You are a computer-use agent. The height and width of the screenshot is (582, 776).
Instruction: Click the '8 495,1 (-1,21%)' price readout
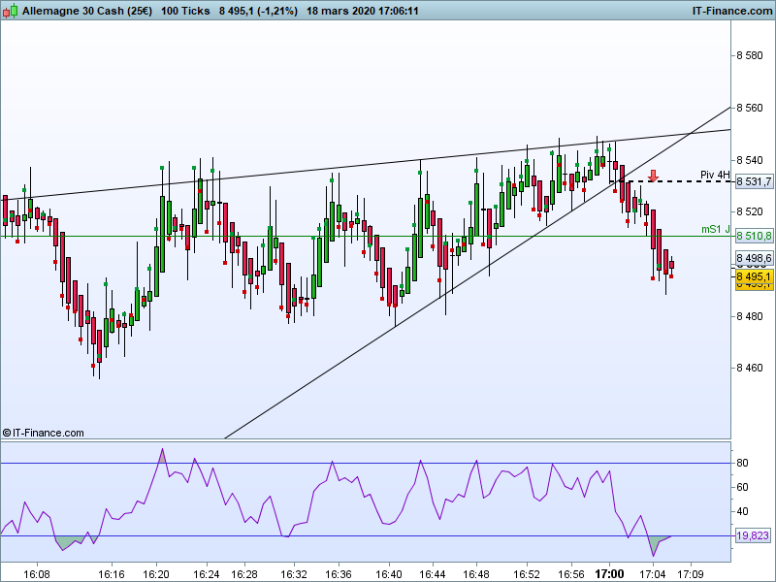[258, 11]
